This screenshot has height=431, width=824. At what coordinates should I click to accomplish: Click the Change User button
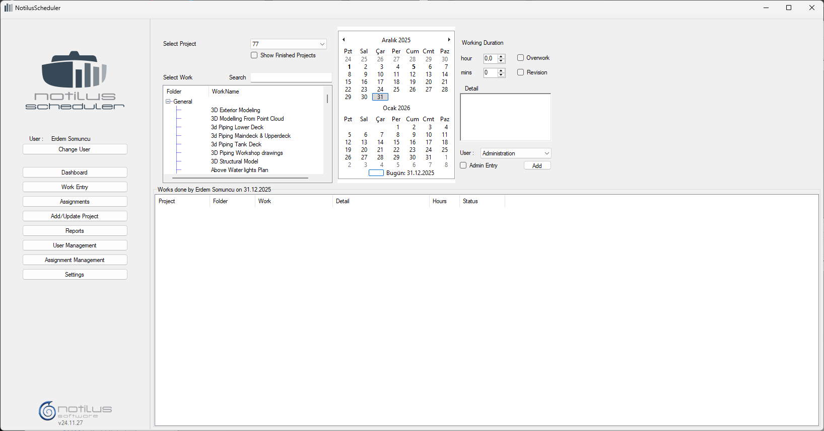point(75,149)
